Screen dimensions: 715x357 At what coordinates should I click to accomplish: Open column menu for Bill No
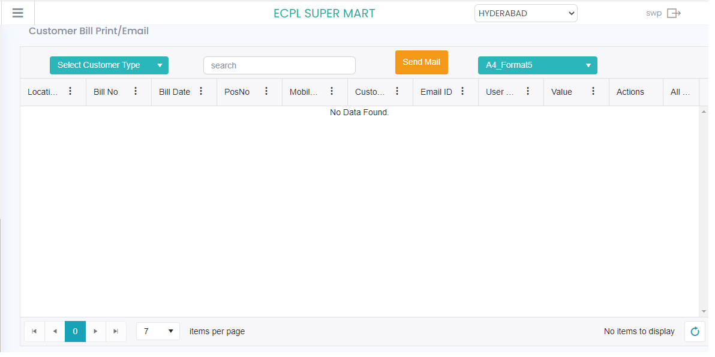tap(136, 91)
